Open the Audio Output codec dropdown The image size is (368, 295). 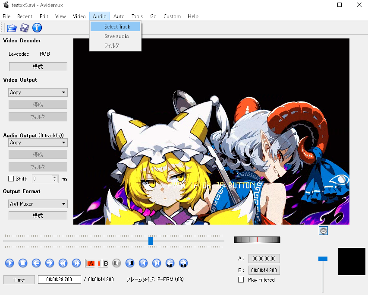click(x=38, y=143)
